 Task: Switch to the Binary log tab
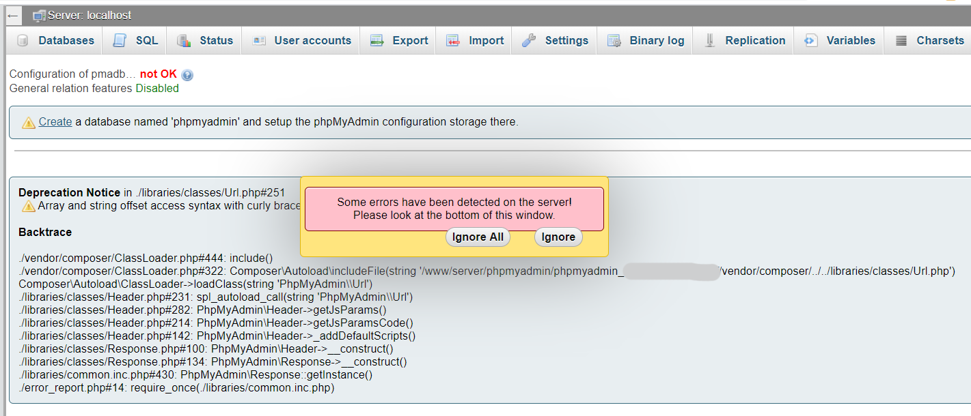(x=645, y=41)
